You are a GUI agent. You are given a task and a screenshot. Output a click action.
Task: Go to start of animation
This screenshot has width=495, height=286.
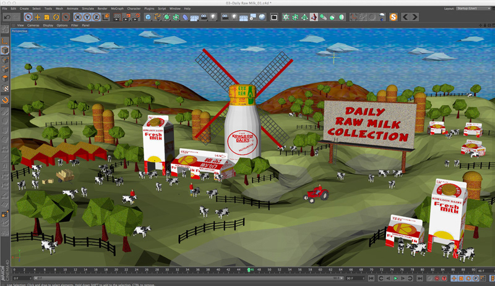(372, 279)
